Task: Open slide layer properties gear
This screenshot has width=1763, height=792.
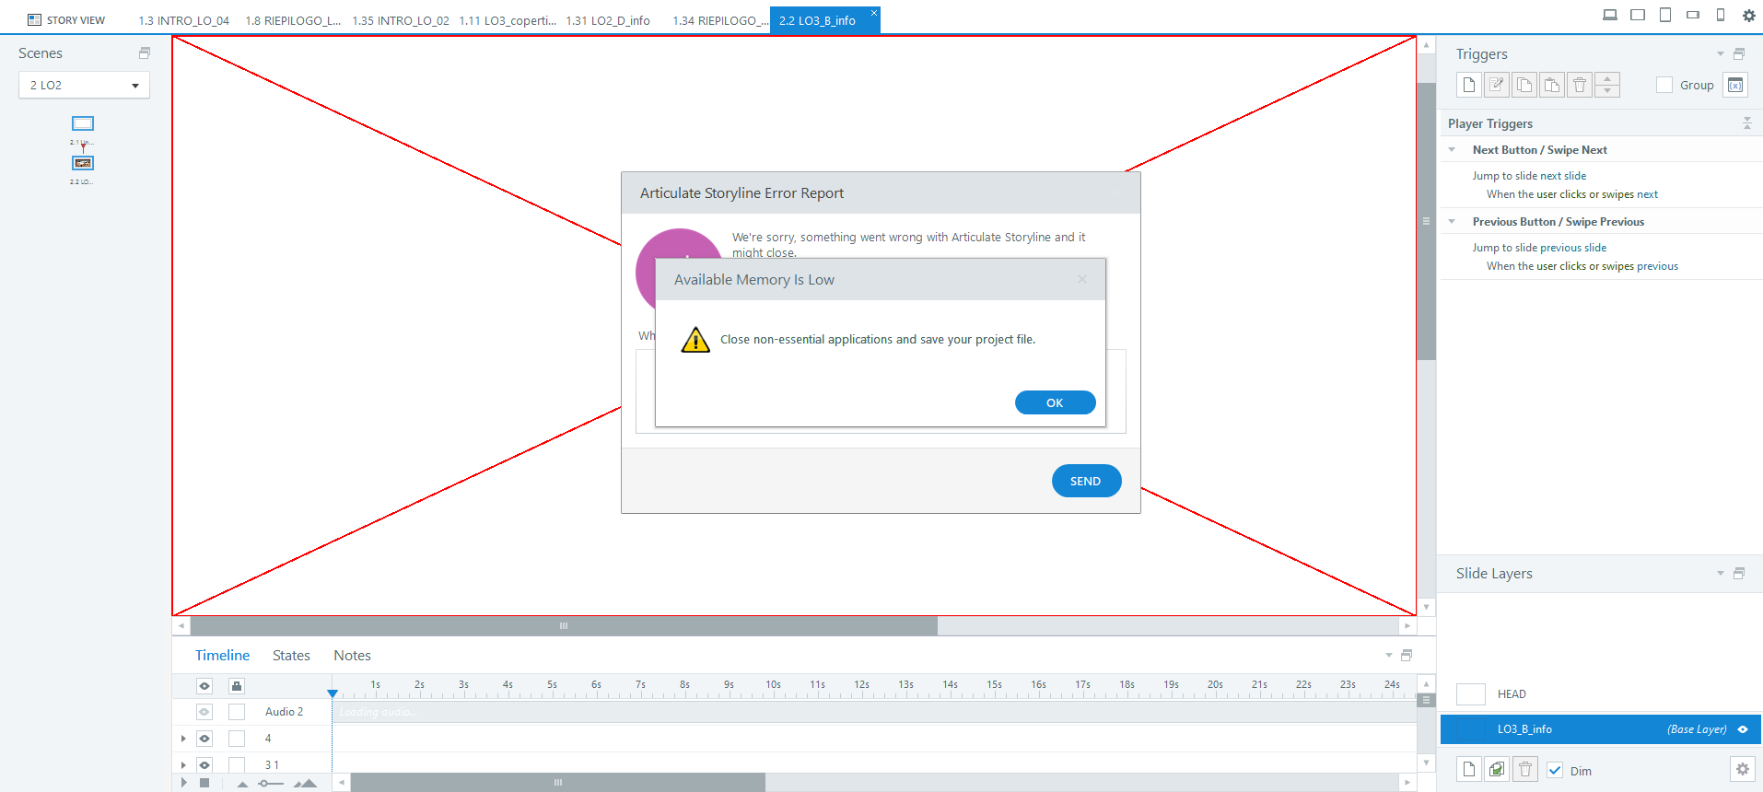Action: click(1742, 769)
